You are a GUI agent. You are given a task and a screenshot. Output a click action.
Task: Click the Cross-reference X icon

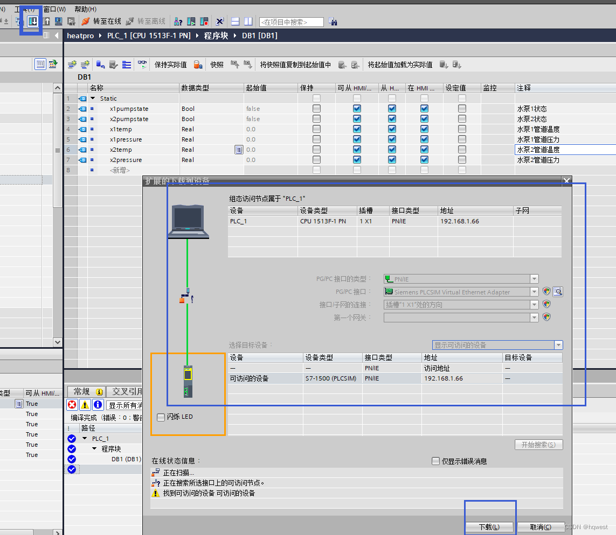point(219,22)
